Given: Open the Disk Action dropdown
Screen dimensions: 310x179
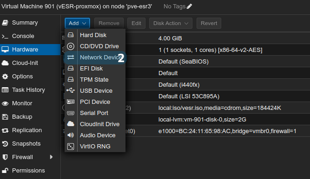Looking at the screenshot, I should 171,23.
